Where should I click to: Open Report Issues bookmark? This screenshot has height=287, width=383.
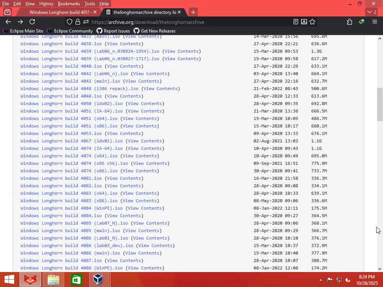click(113, 31)
